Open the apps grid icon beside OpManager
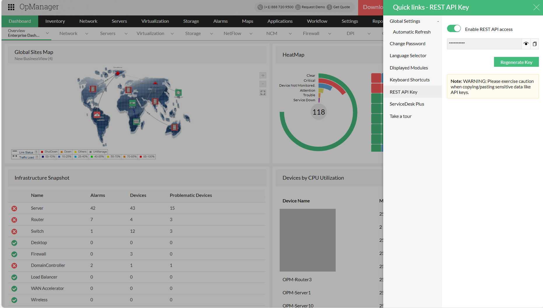This screenshot has width=543, height=308. coord(11,7)
